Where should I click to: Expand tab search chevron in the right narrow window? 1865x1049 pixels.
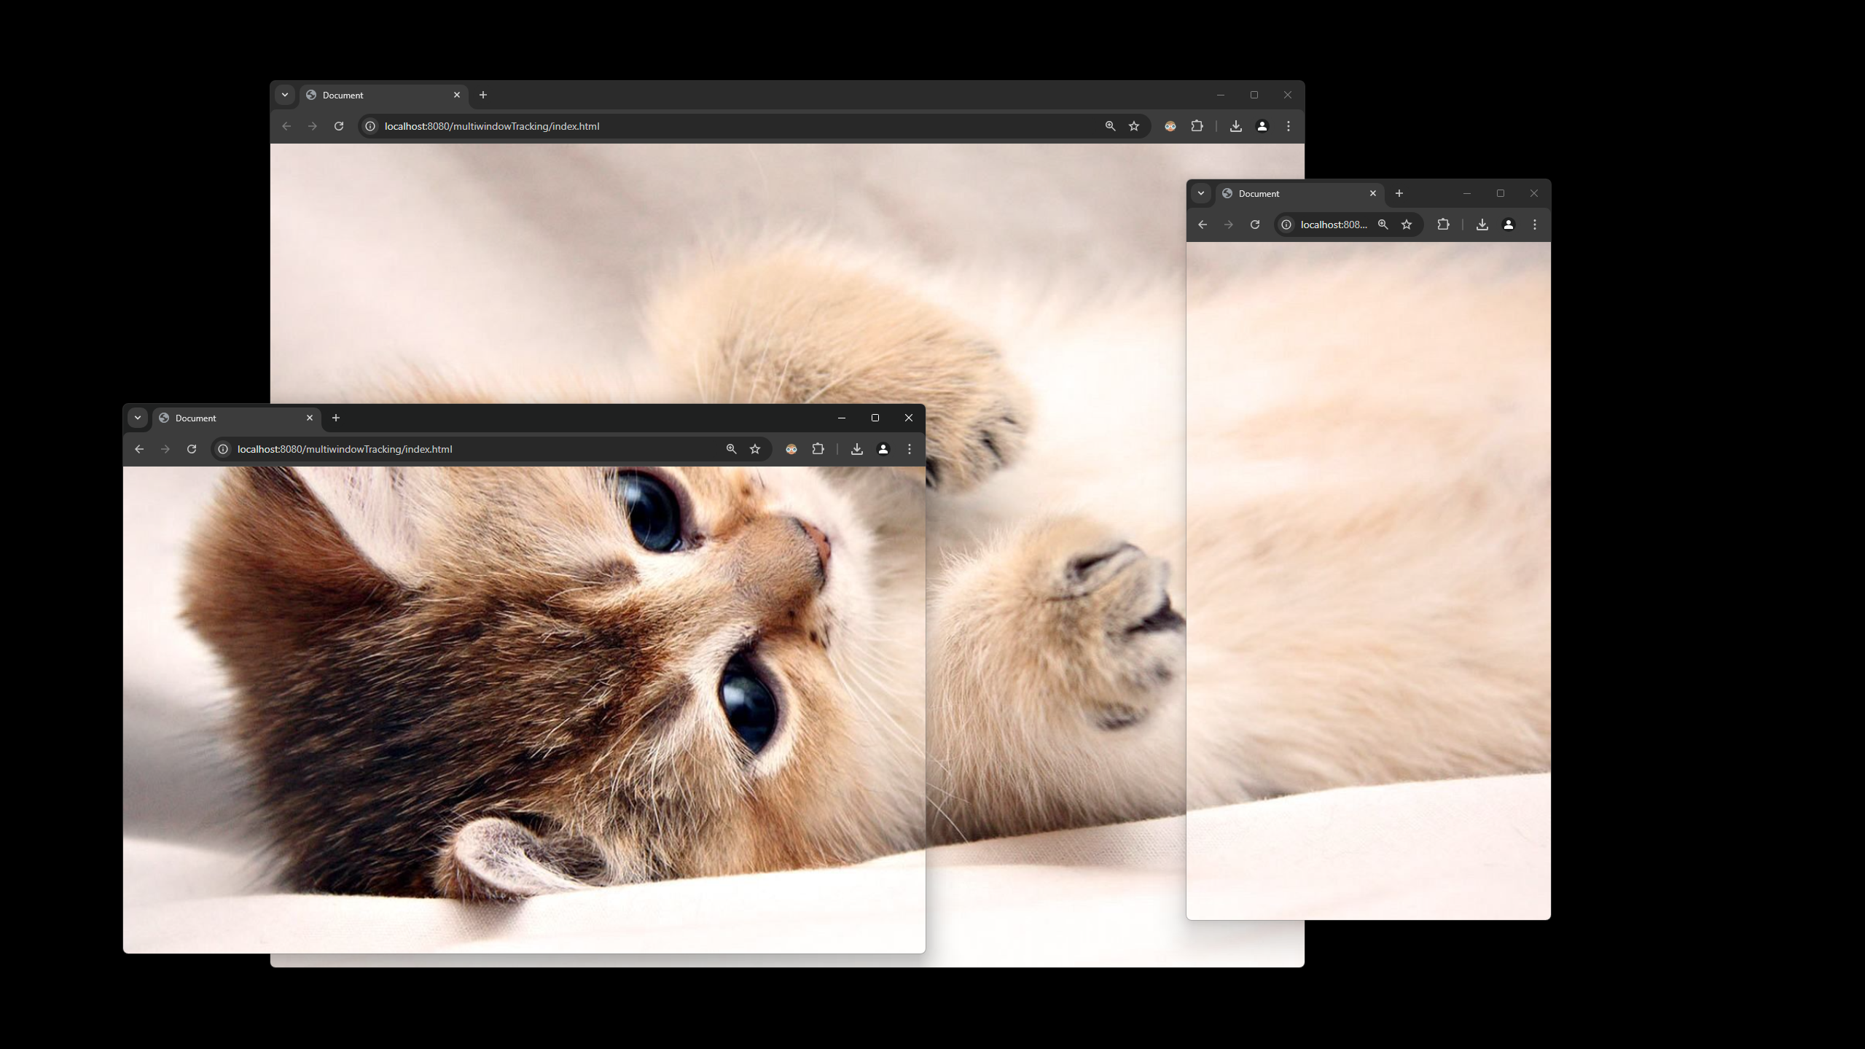1201,193
